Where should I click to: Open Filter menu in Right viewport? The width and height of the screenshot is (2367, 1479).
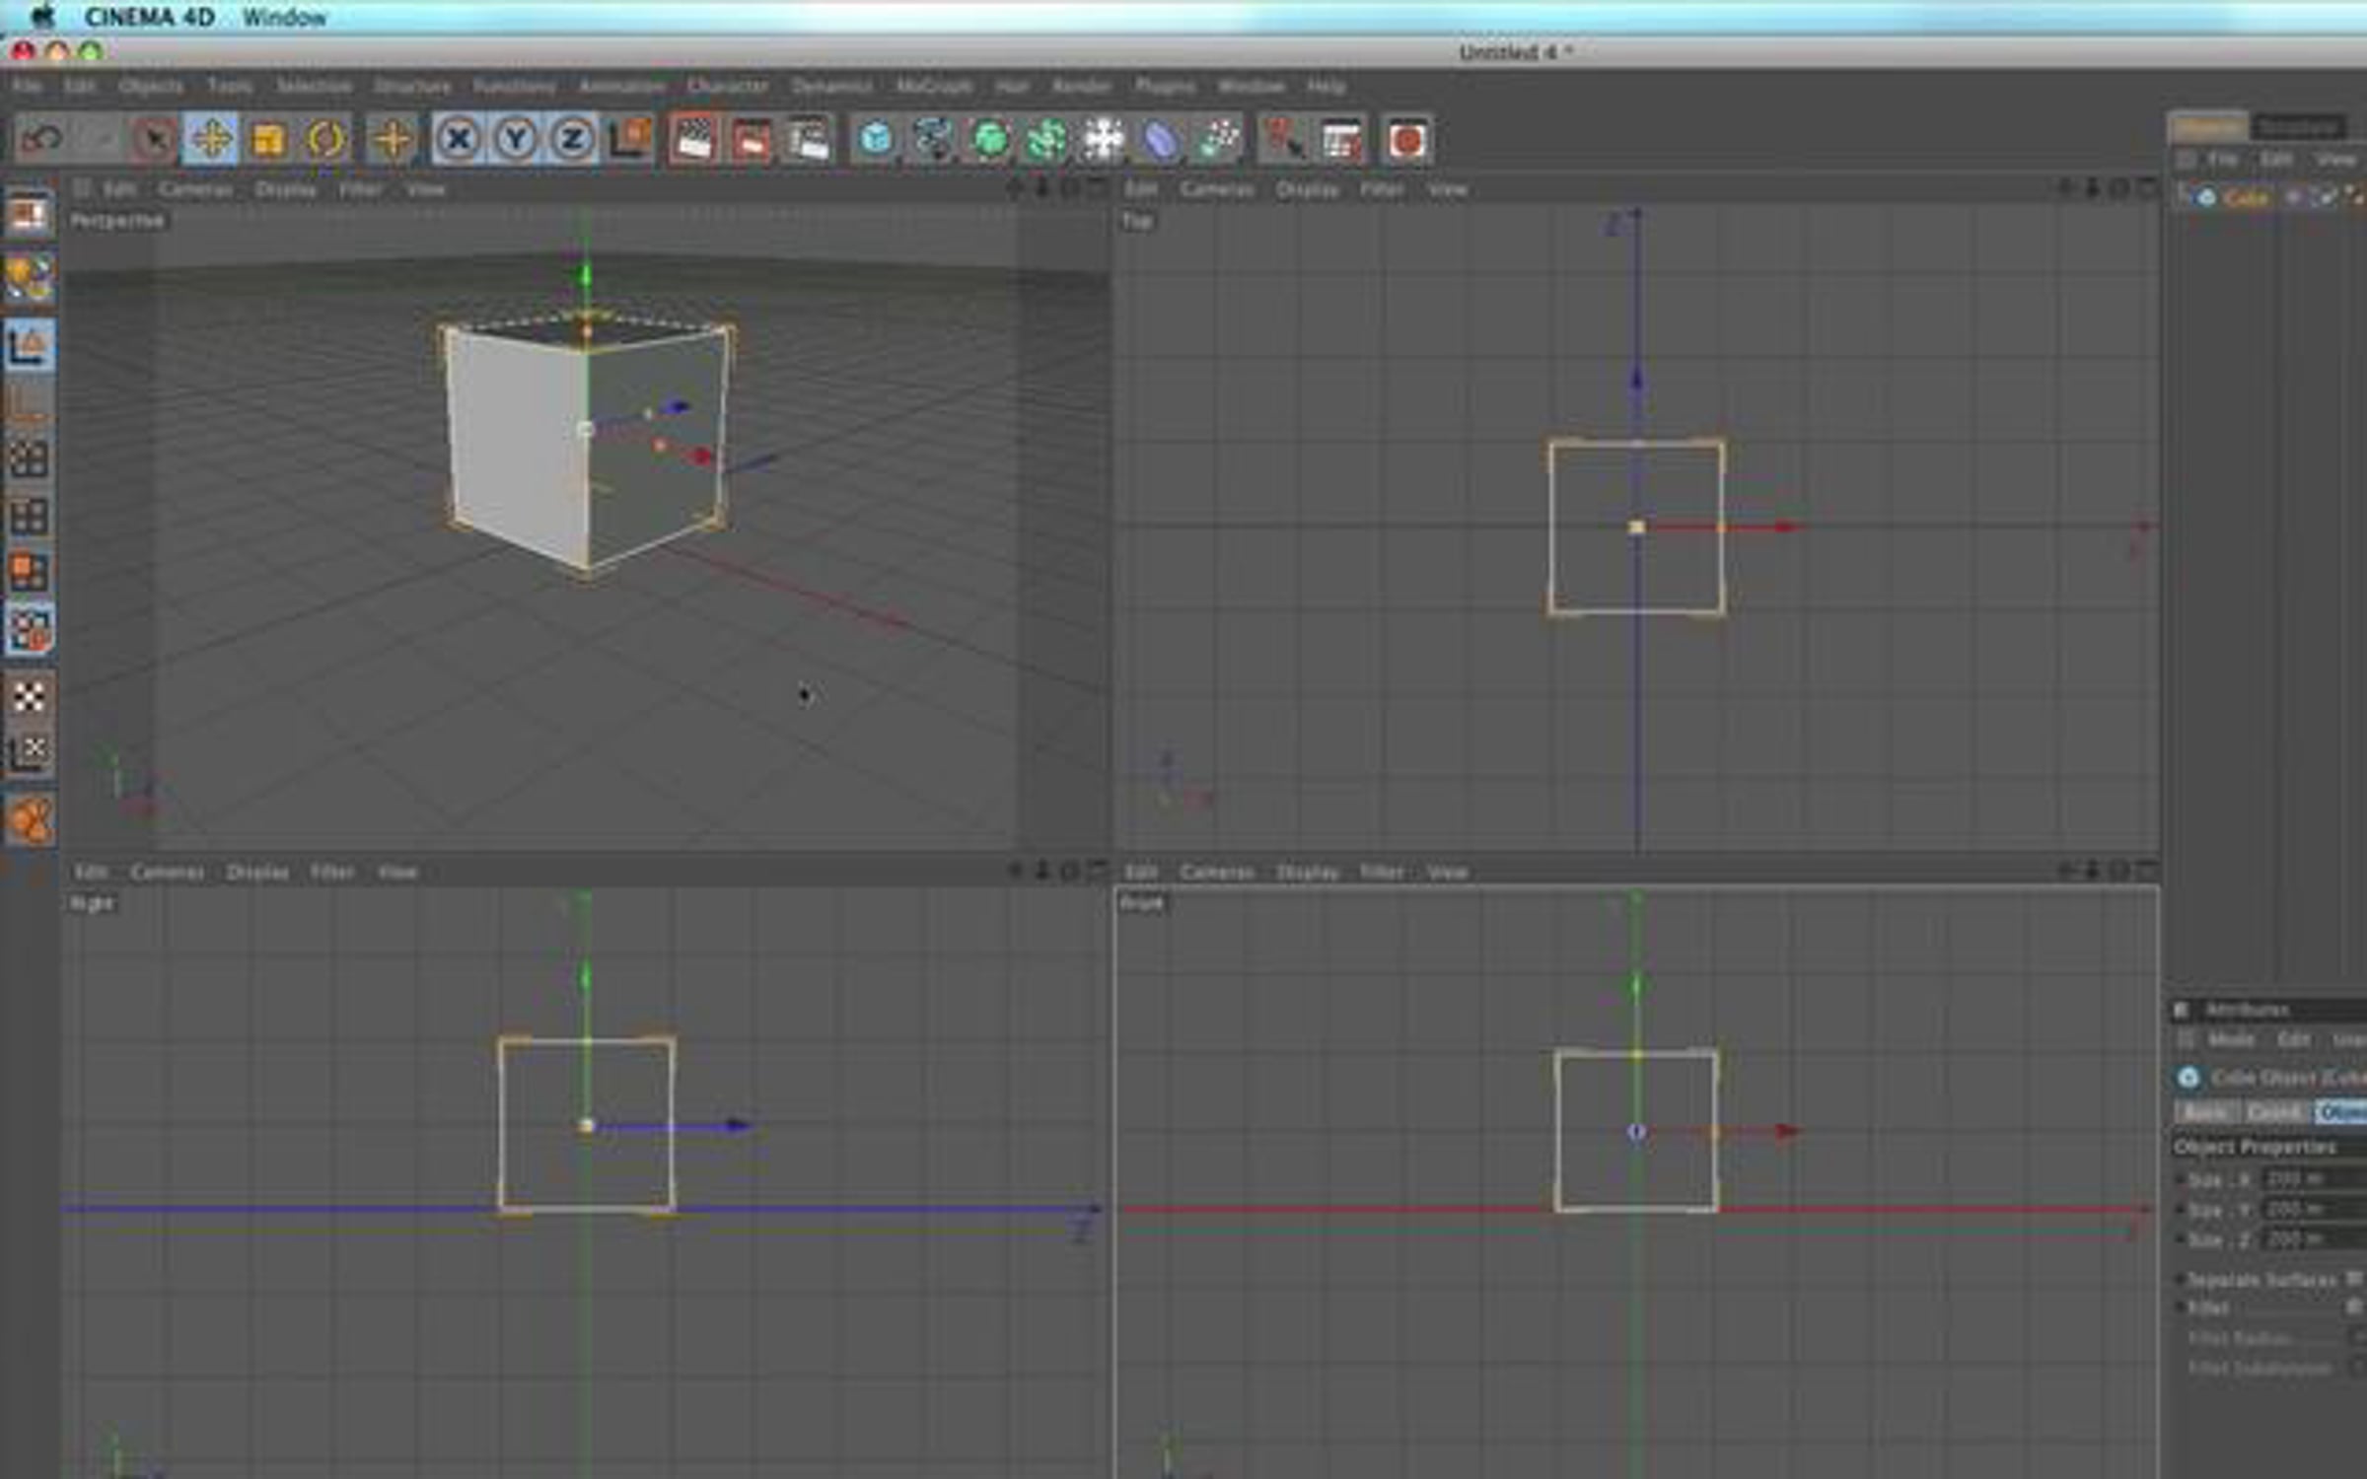pos(332,873)
